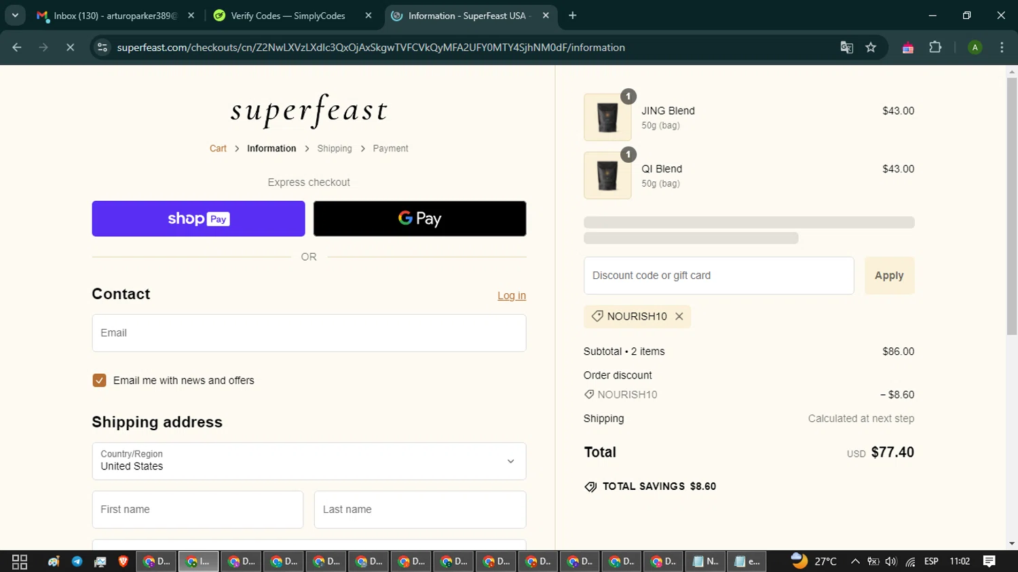This screenshot has height=572, width=1018.
Task: Remove the NOURISH10 discount code tag
Action: click(x=679, y=316)
